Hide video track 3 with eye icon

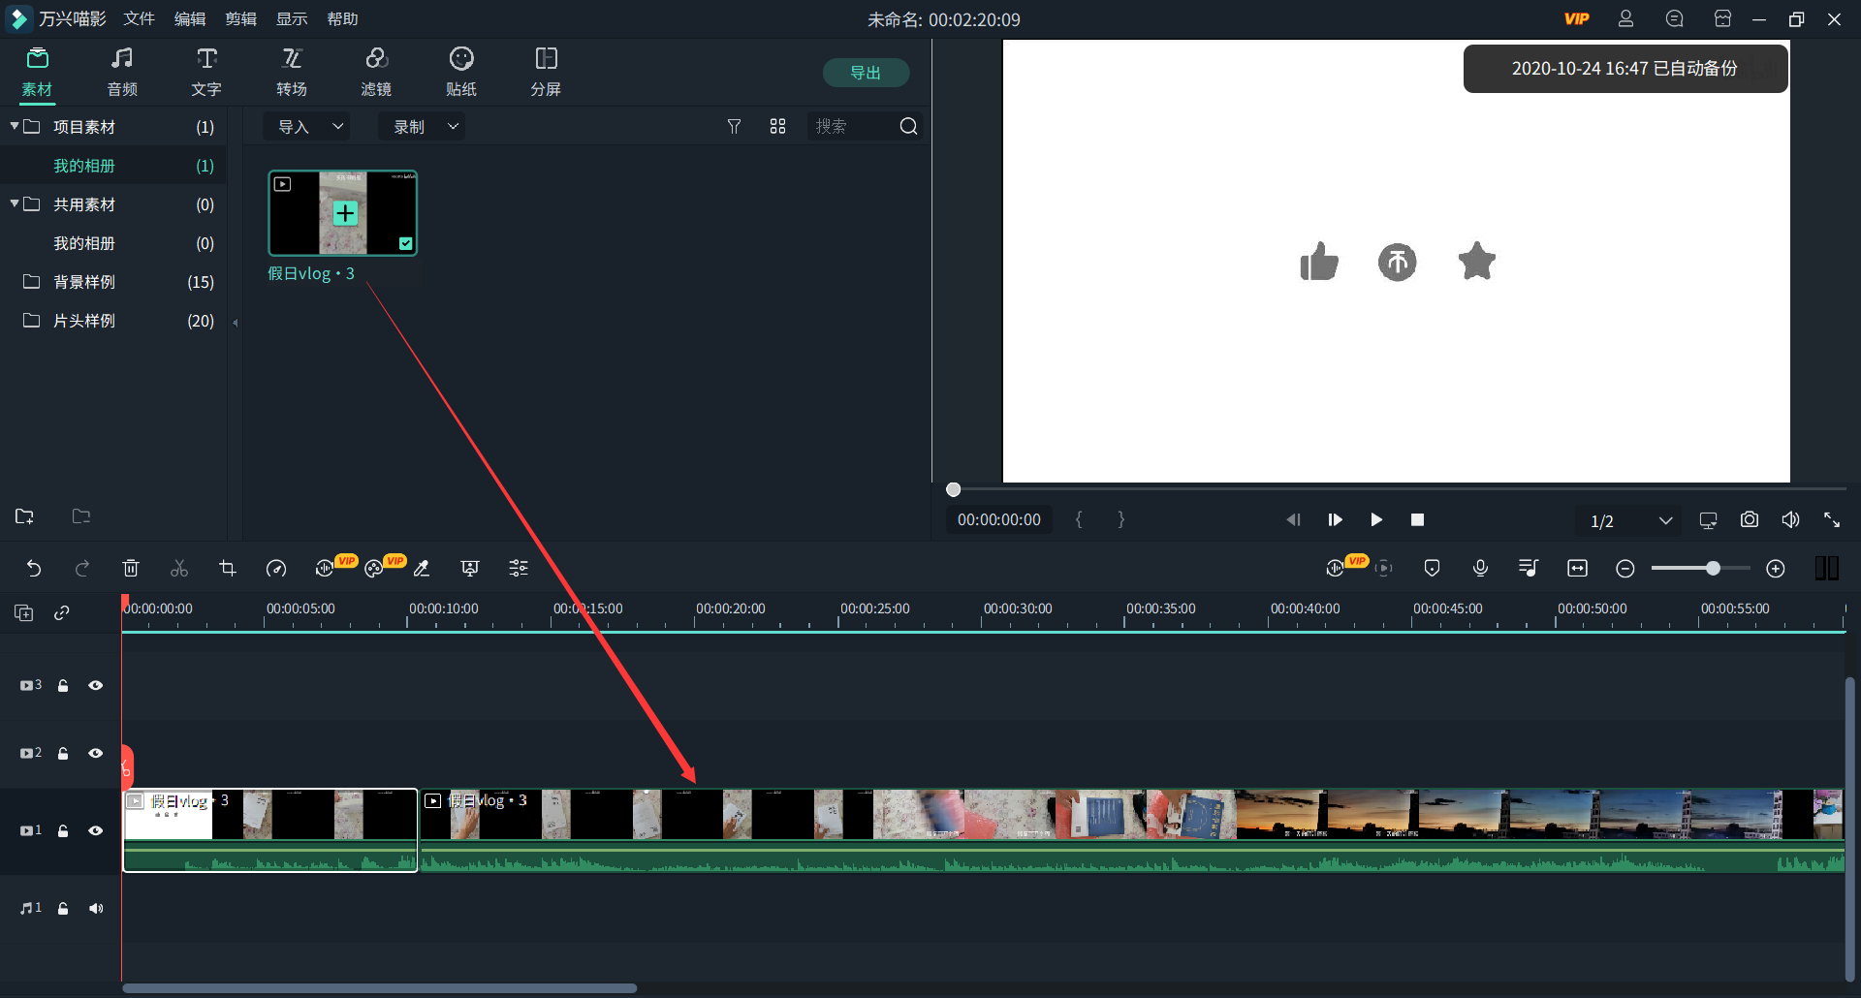click(96, 686)
